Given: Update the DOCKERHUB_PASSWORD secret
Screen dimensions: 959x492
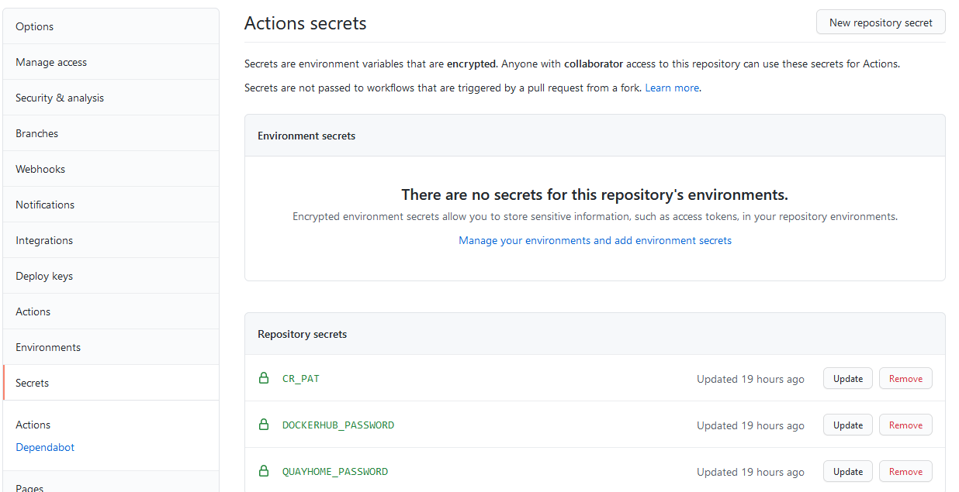Looking at the screenshot, I should click(847, 425).
